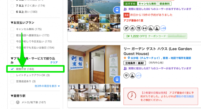201x109 pixels.
Task: Show more amenities via +11 badge
Action: pyautogui.click(x=138, y=75)
